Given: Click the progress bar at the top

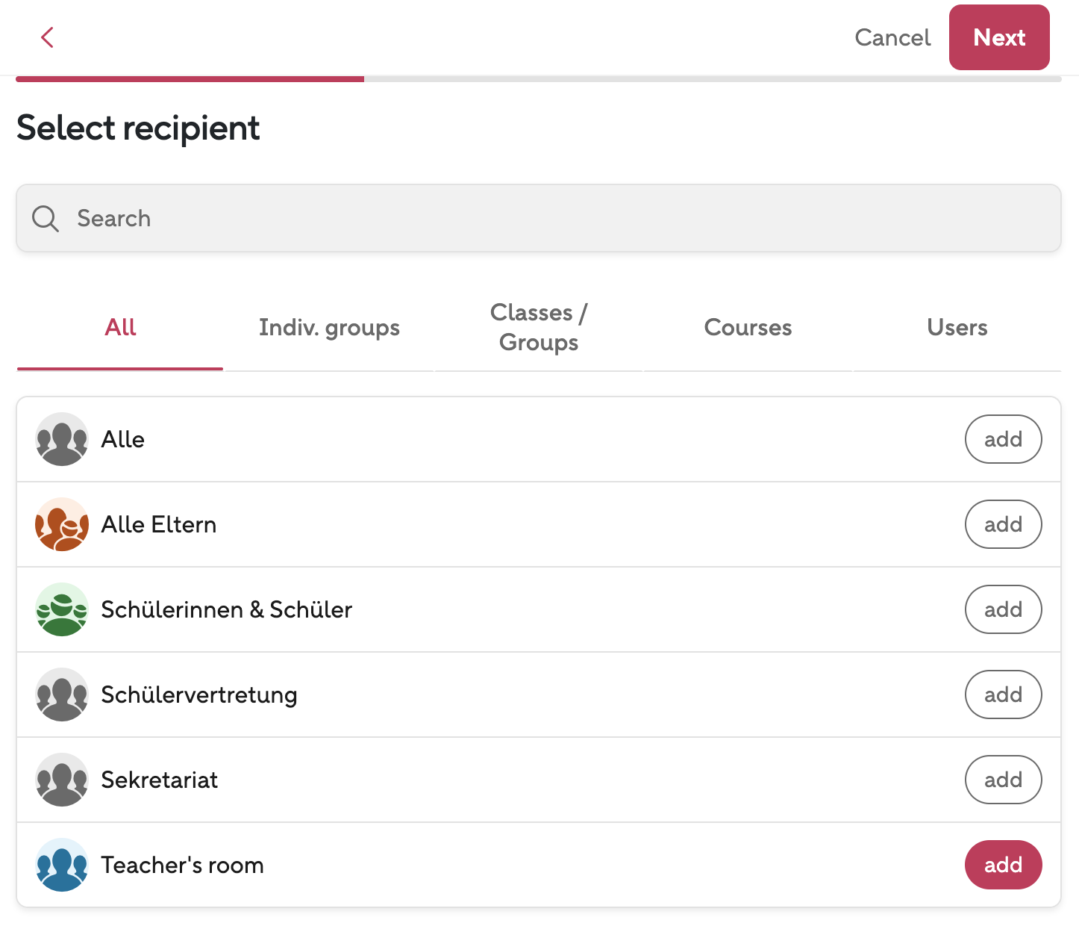Looking at the screenshot, I should tap(538, 78).
